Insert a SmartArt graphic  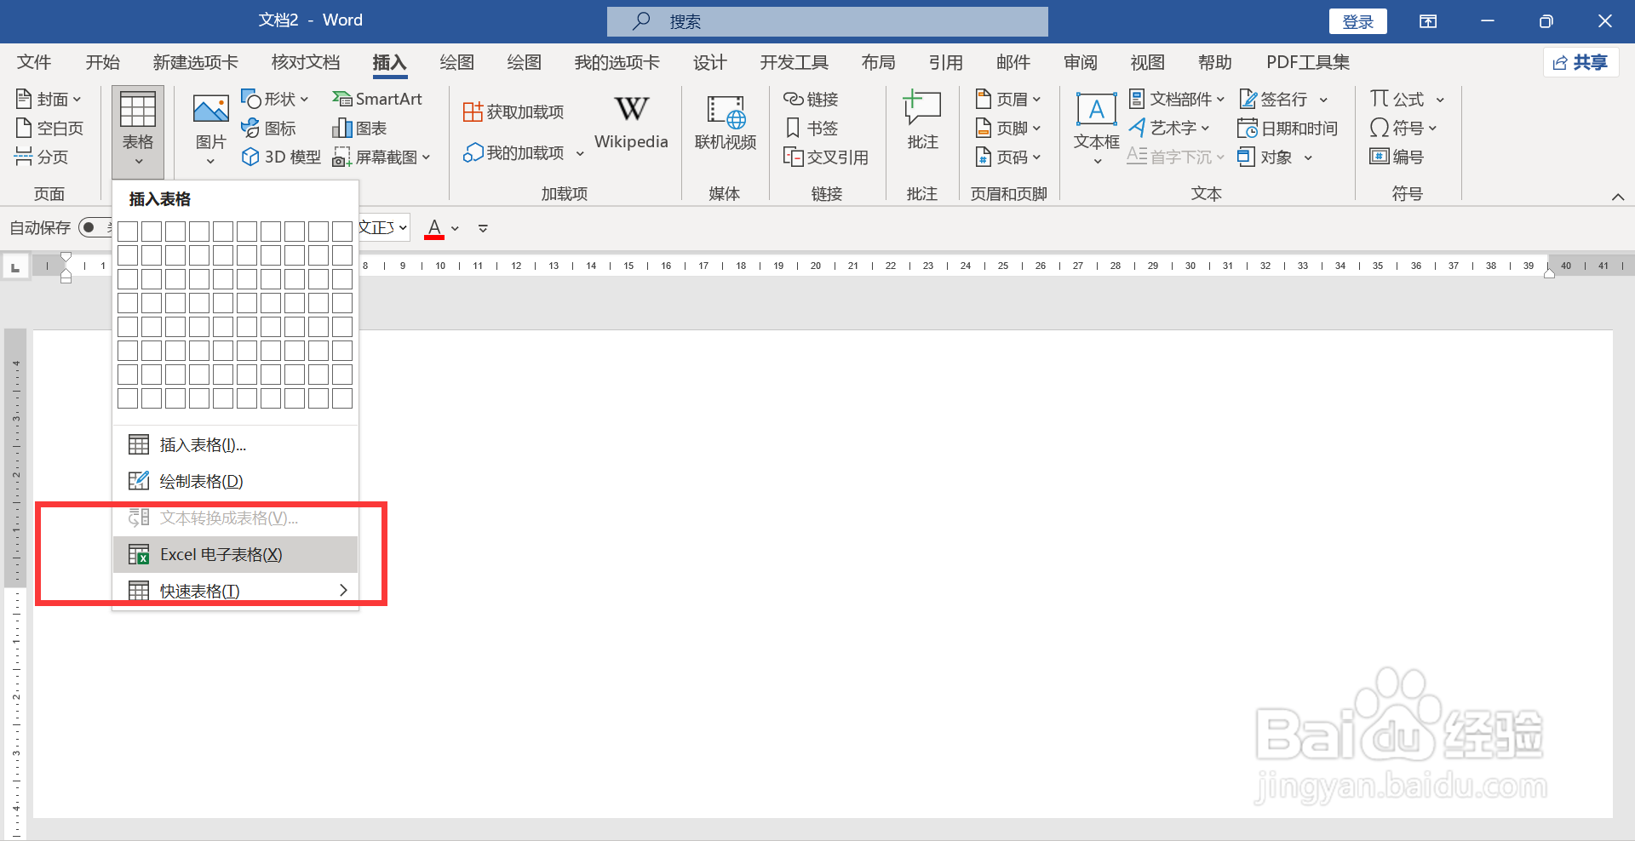point(377,100)
